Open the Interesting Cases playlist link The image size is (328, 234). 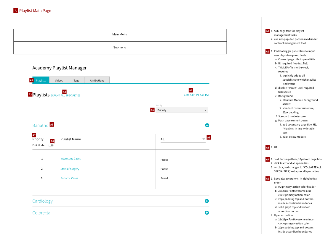pyautogui.click(x=71, y=159)
